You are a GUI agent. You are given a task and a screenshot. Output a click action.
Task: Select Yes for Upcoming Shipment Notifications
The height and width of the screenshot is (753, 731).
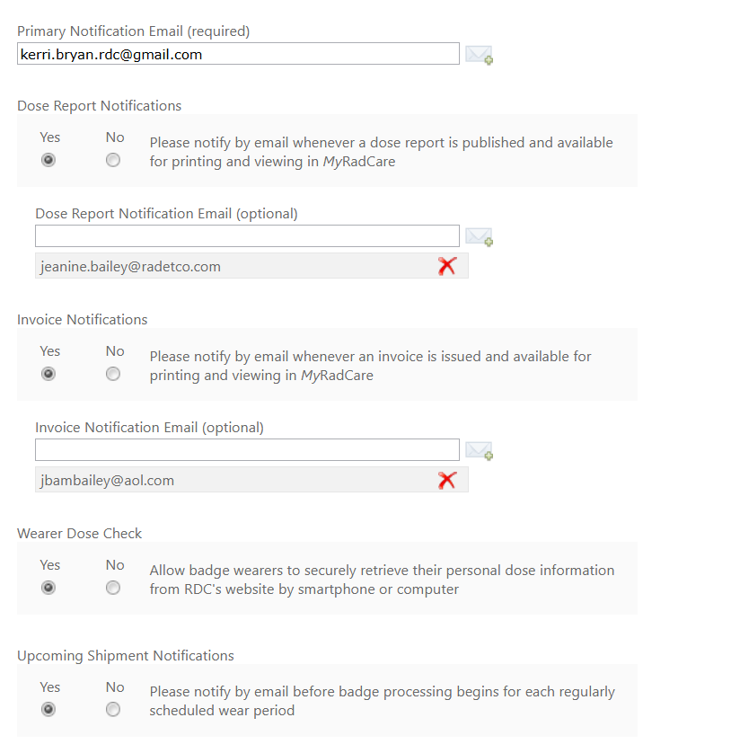point(48,709)
